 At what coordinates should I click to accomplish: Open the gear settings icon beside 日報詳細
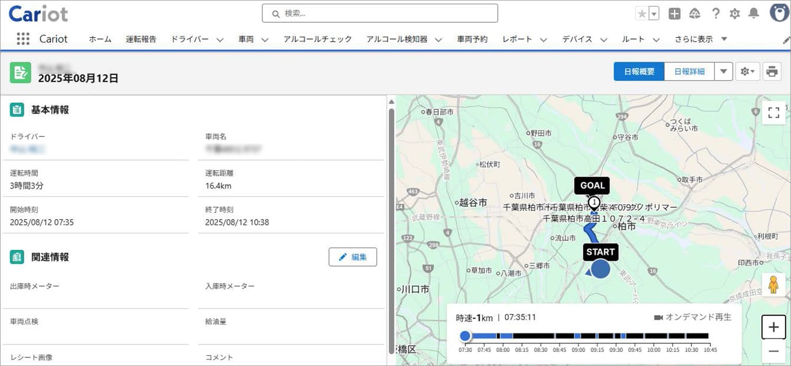[746, 72]
